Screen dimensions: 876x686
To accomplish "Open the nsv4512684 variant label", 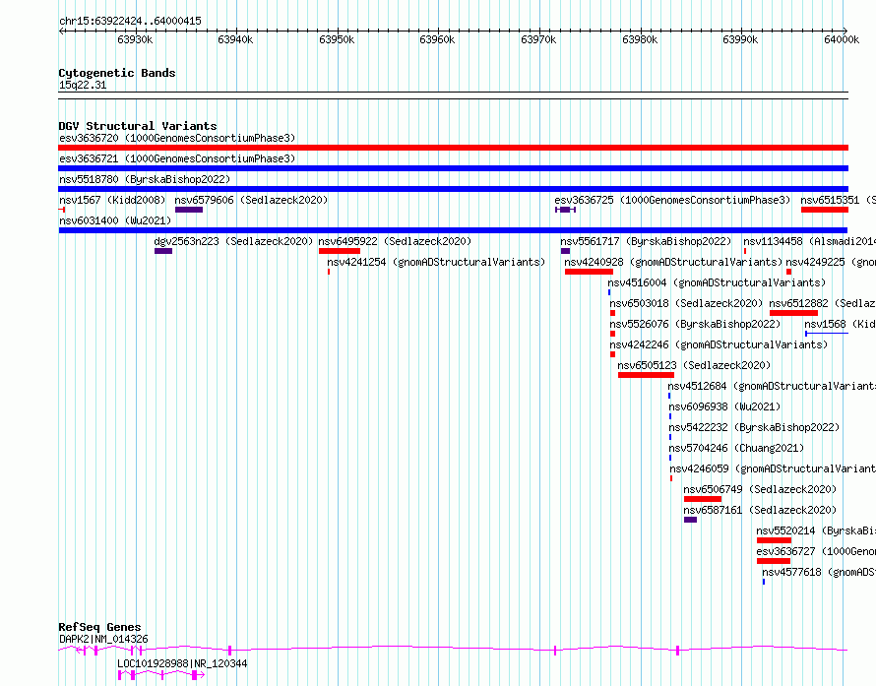I will click(x=772, y=386).
